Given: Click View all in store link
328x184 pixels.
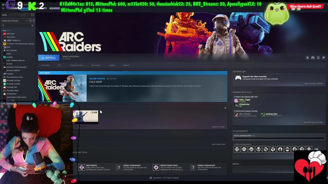Looking at the screenshot, I should 218,127.
